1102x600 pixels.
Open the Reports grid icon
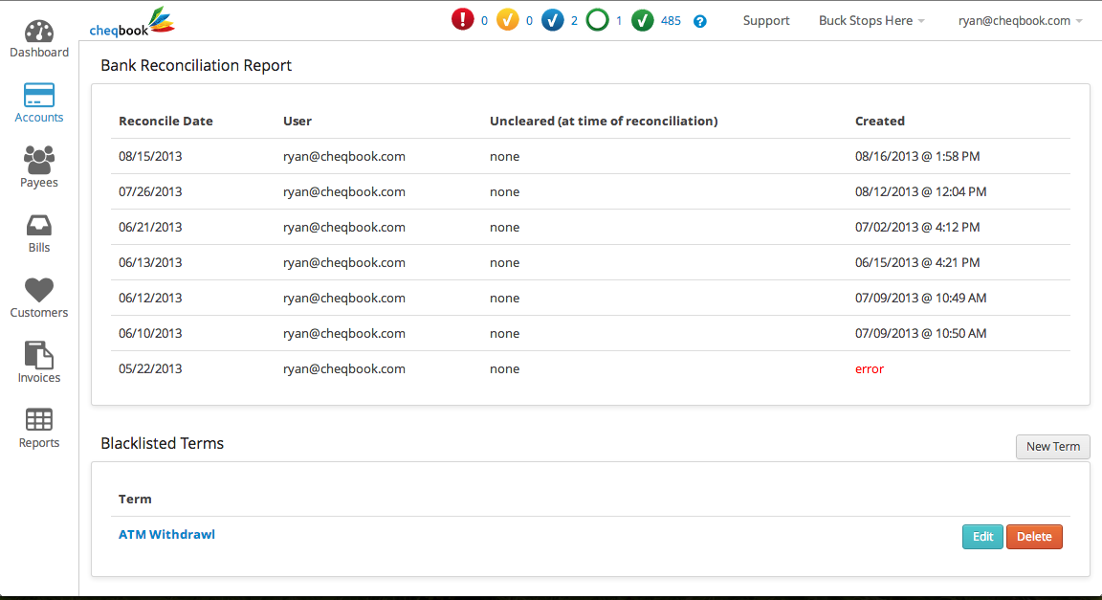(x=39, y=420)
